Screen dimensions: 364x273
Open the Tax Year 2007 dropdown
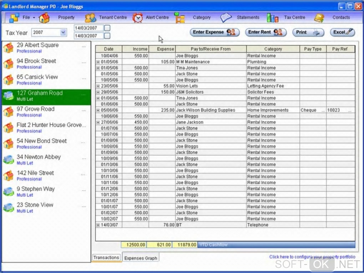(x=63, y=32)
